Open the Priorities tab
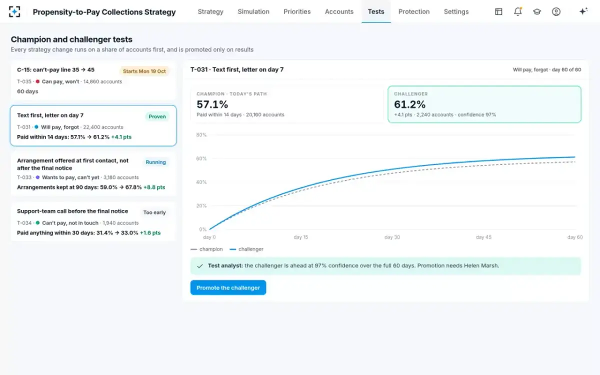This screenshot has width=600, height=375. 297,11
